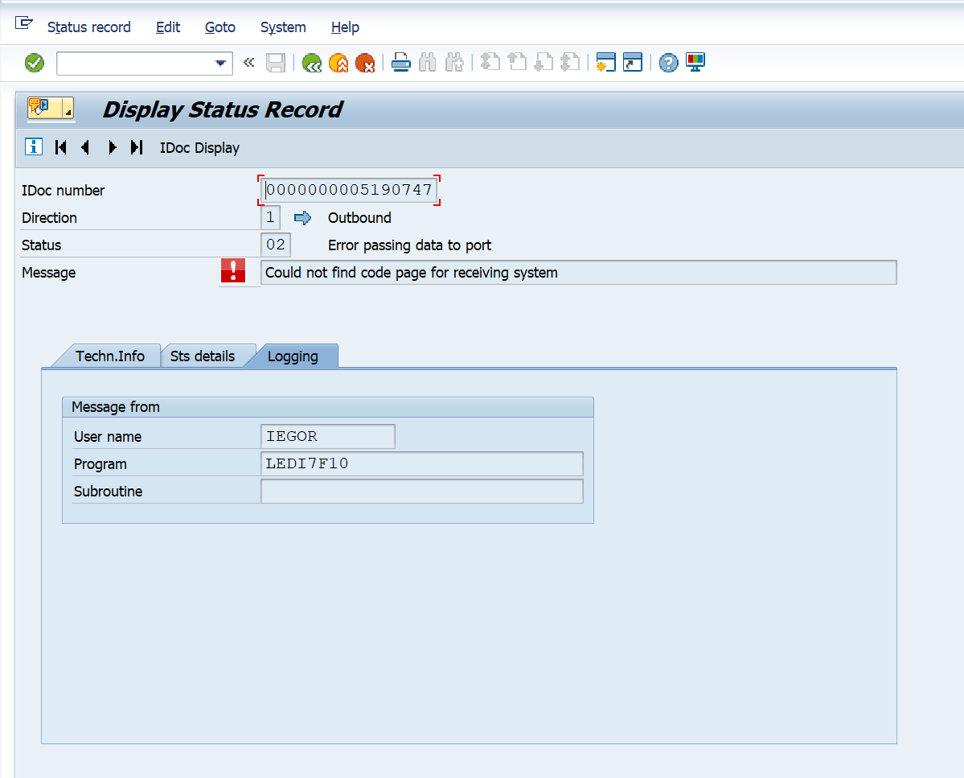Click the Create New Session icon
The width and height of the screenshot is (964, 778).
(x=606, y=63)
